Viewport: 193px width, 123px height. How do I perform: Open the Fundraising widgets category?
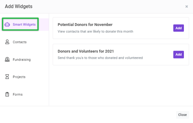click(24, 60)
